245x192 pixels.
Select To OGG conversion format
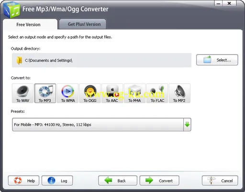click(90, 93)
